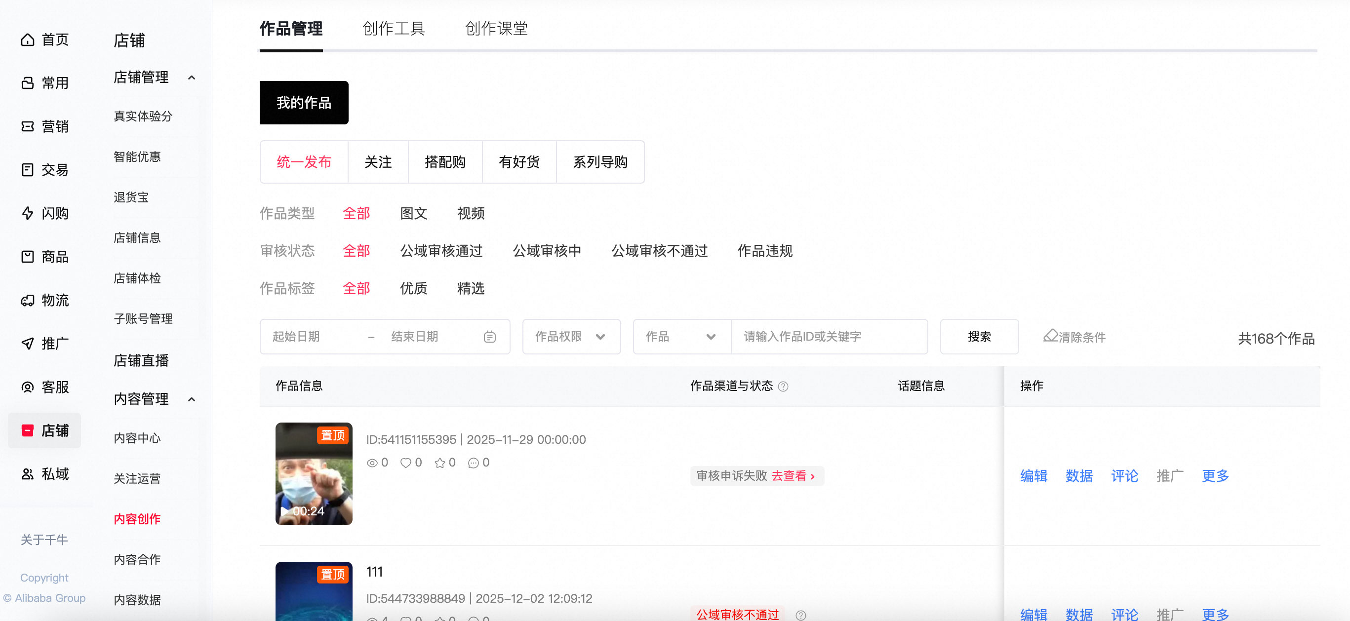Image resolution: width=1350 pixels, height=621 pixels.
Task: Select 有好货 channel tab
Action: coord(519,162)
